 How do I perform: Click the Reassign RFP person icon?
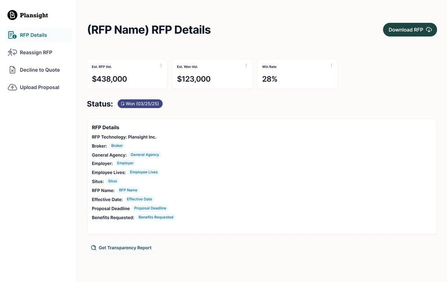tap(12, 53)
